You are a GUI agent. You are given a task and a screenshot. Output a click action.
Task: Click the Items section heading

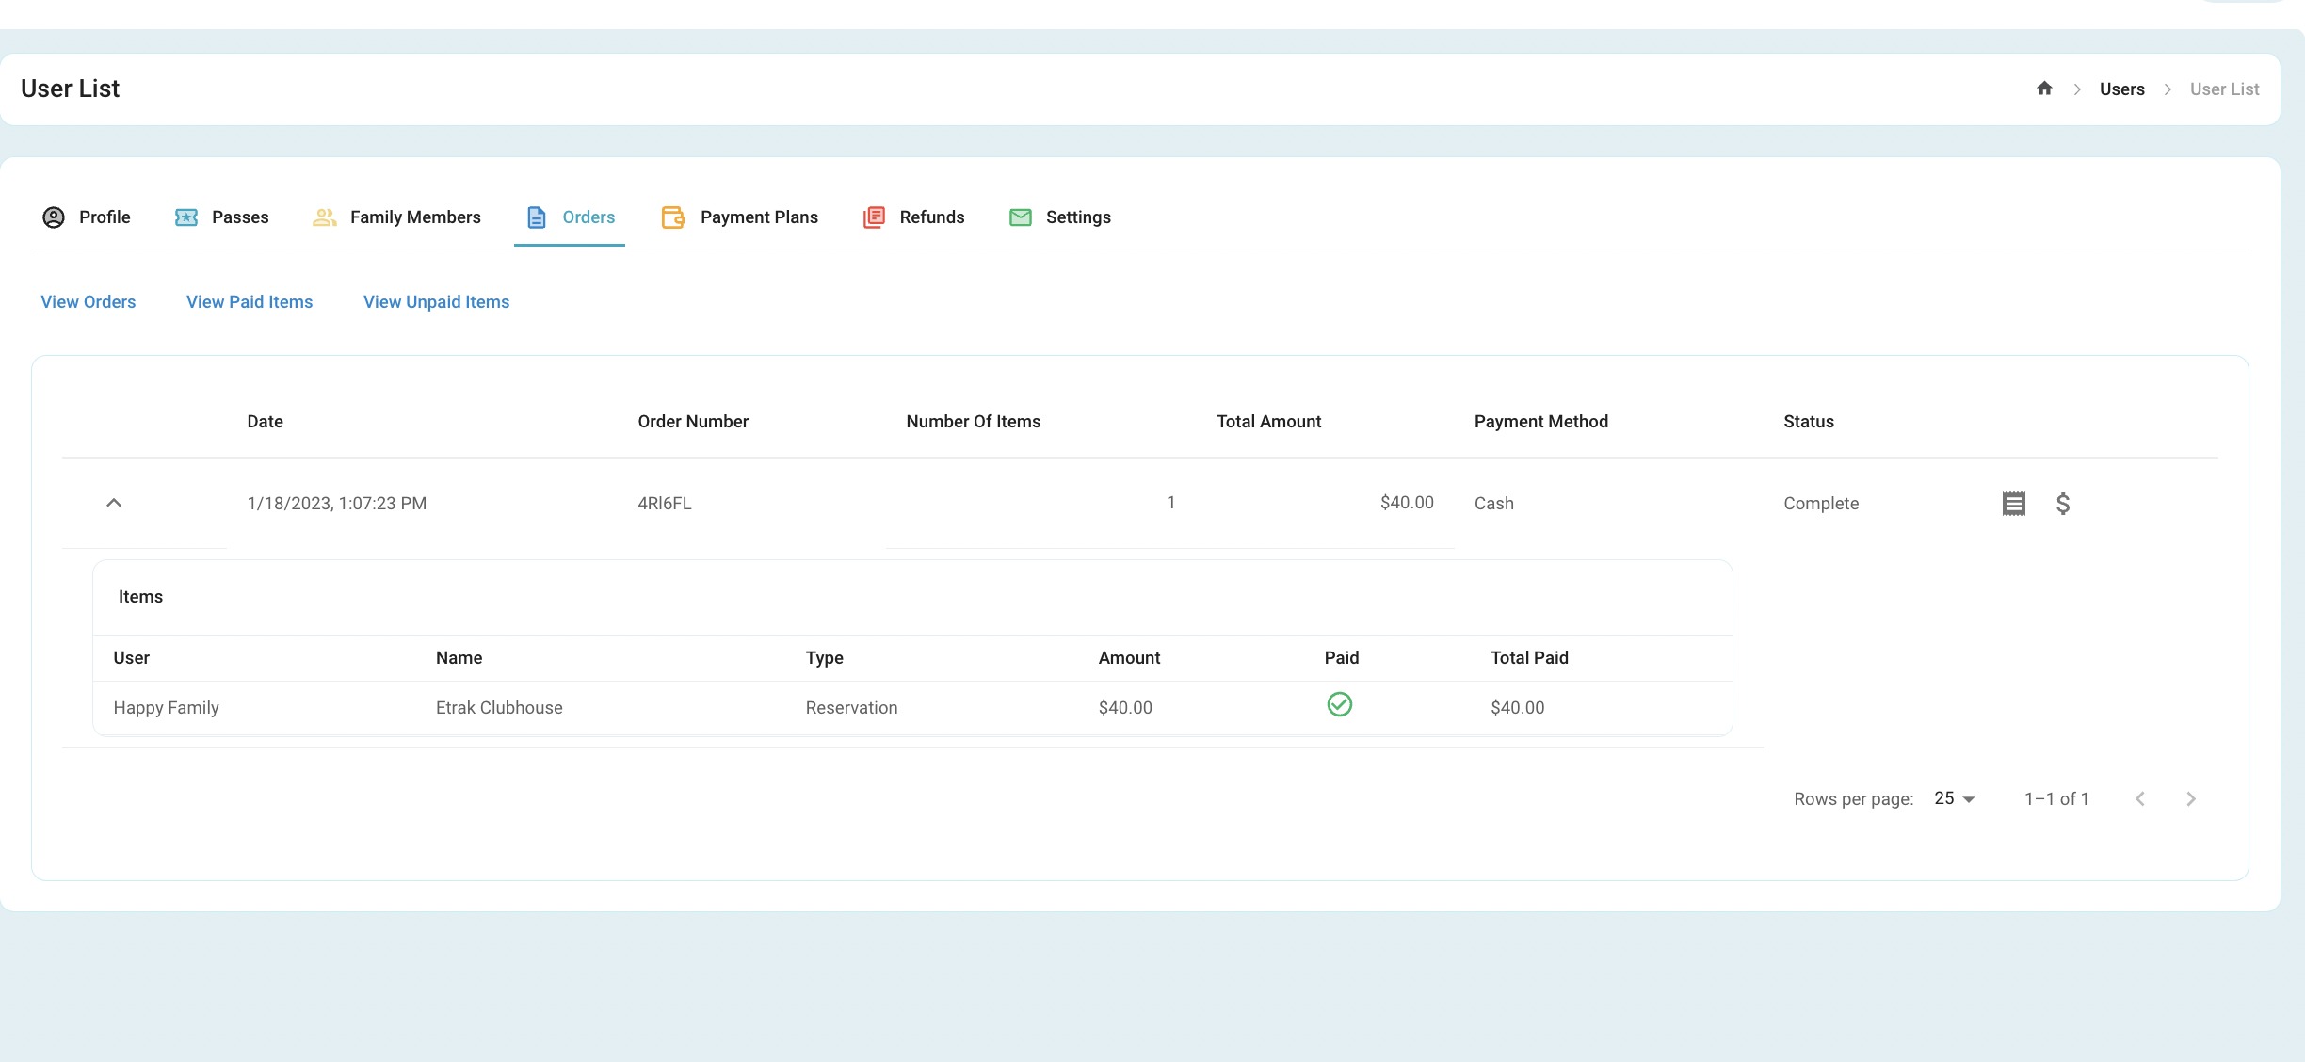141,597
